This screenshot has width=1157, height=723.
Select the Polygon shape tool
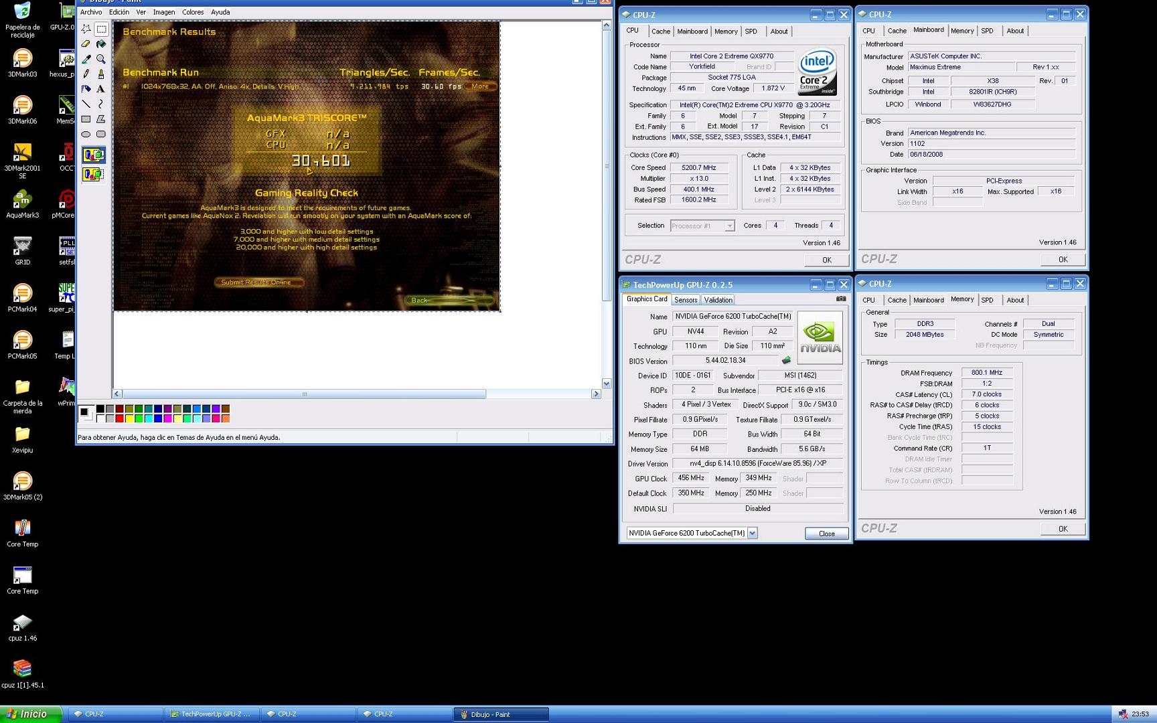click(101, 119)
